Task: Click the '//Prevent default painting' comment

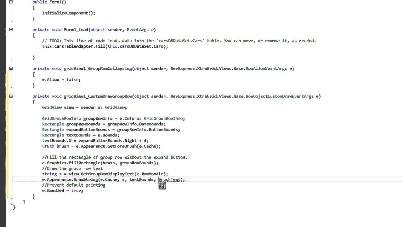Action: coord(74,185)
